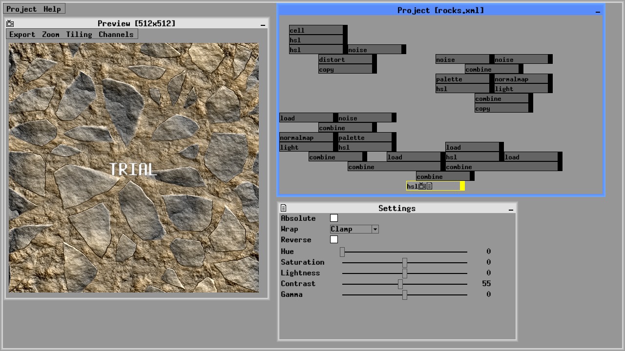Screen dimensions: 625x351
Task: Minimize the Settings window
Action: click(511, 209)
